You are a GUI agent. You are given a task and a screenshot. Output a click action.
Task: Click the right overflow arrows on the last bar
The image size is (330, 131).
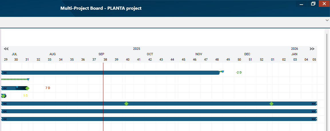[x=314, y=119]
